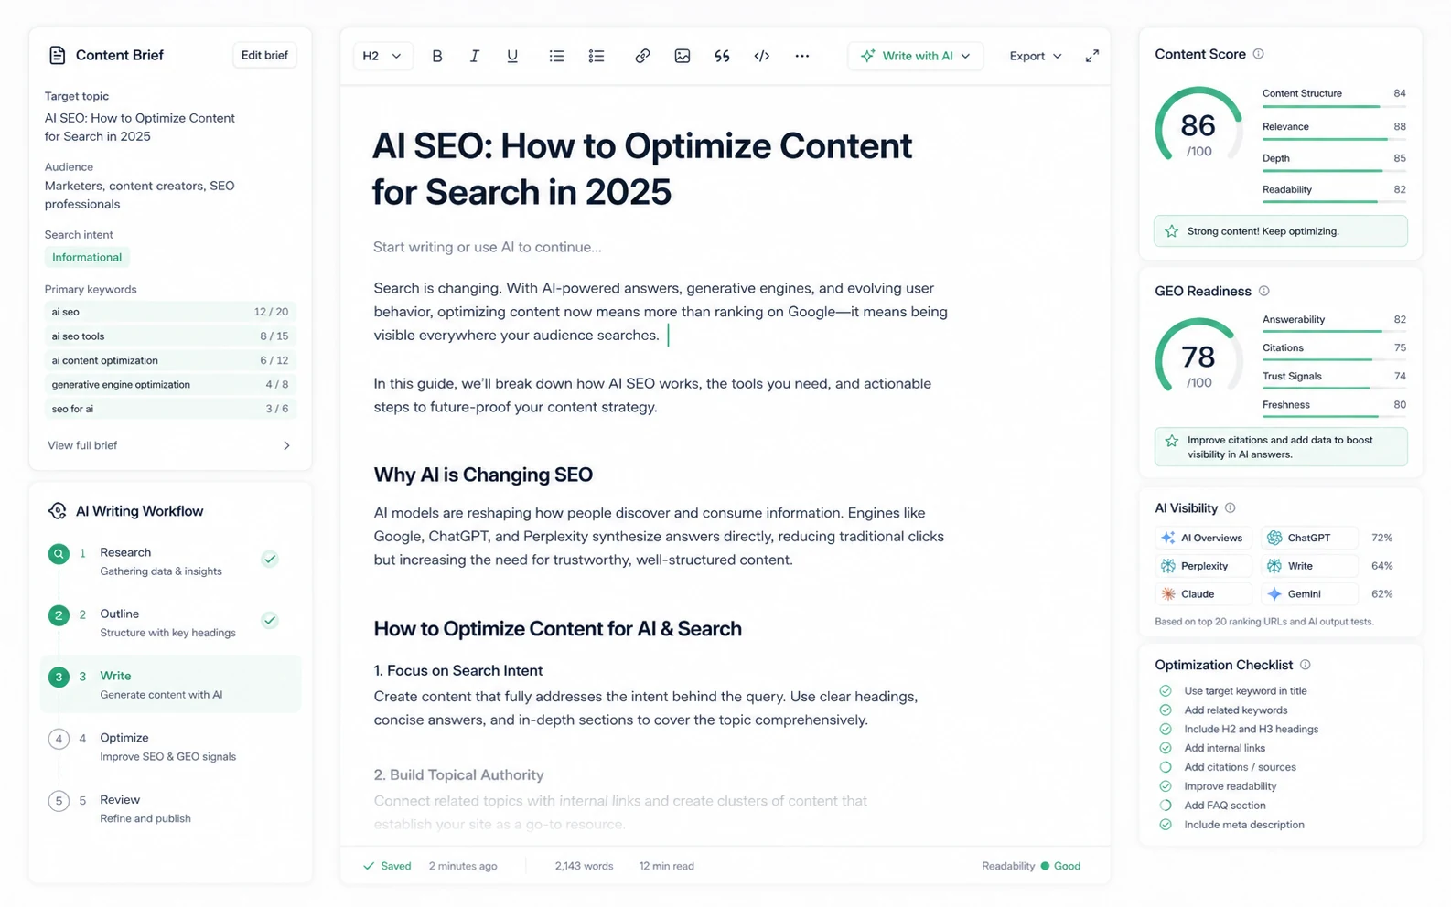Click star icon in Strong content banner

[1171, 231]
